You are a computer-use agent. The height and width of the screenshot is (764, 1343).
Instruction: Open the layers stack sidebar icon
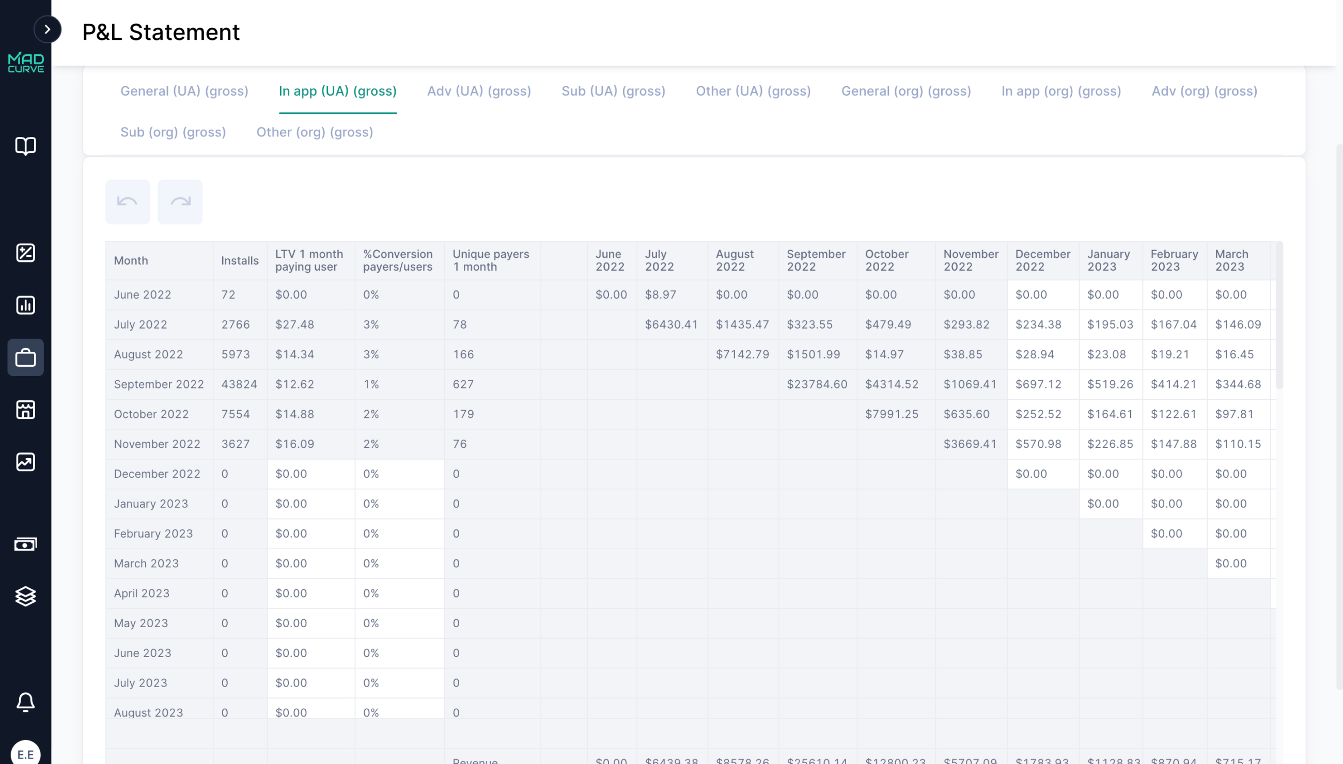click(x=25, y=596)
